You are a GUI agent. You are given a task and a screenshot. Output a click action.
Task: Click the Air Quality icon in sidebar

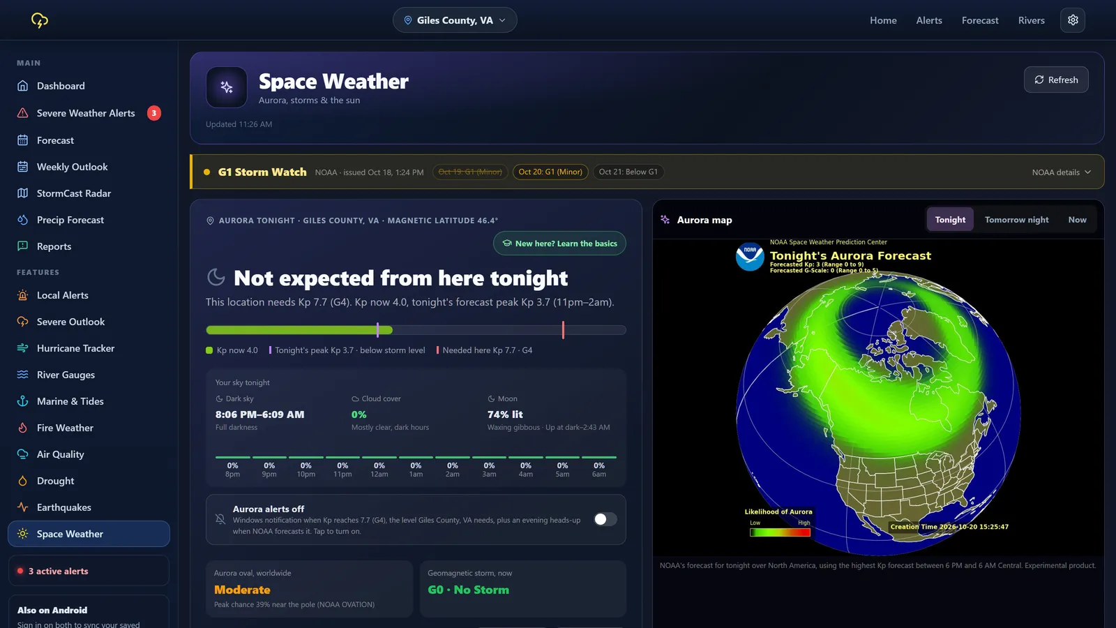[22, 454]
